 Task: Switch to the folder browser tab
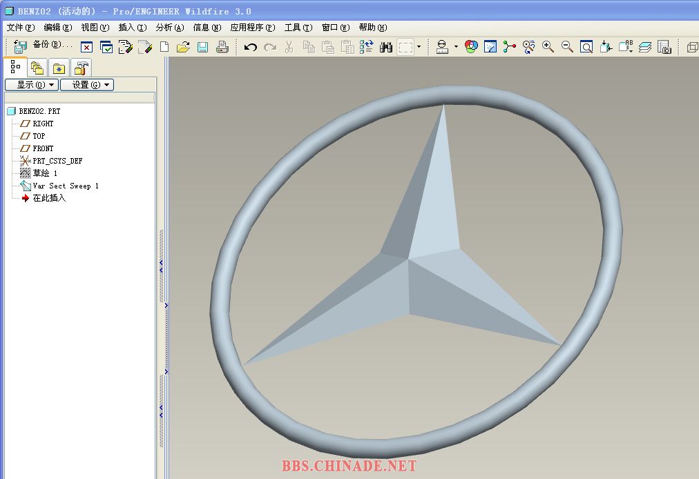tap(37, 68)
